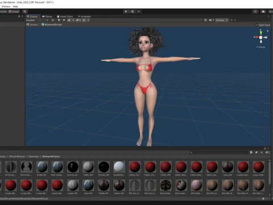Click the grid snapping icon beside Global
The height and width of the screenshot is (205, 273).
point(25,11)
